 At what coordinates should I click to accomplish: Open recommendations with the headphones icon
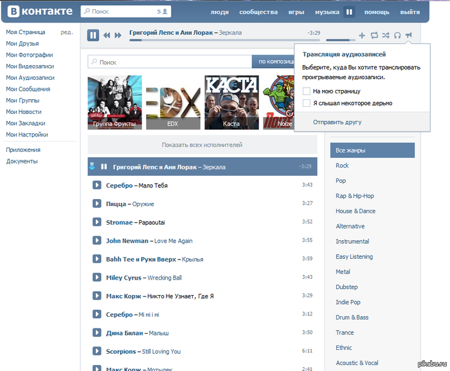point(397,35)
